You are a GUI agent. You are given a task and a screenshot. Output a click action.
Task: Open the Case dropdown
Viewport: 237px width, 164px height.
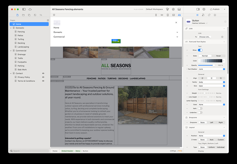(x=212, y=105)
